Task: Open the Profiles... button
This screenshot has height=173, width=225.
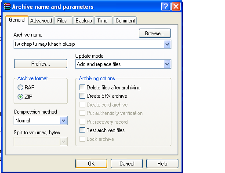Action: (40, 64)
